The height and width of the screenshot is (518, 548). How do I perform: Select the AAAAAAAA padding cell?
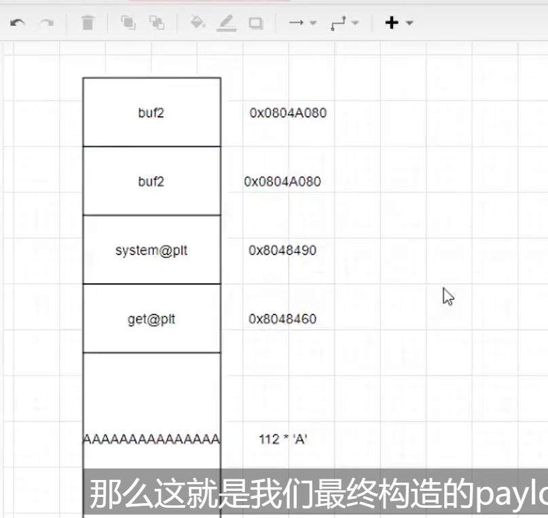tap(151, 407)
